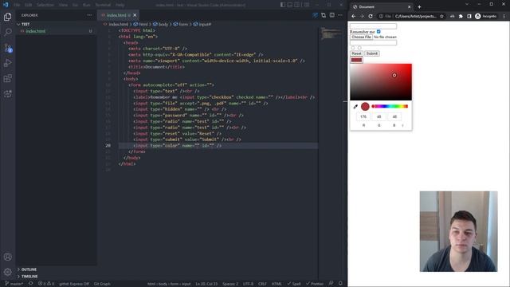Open the Manage gear in VS Code
Viewport: 510px width, 287px height.
coord(7,272)
